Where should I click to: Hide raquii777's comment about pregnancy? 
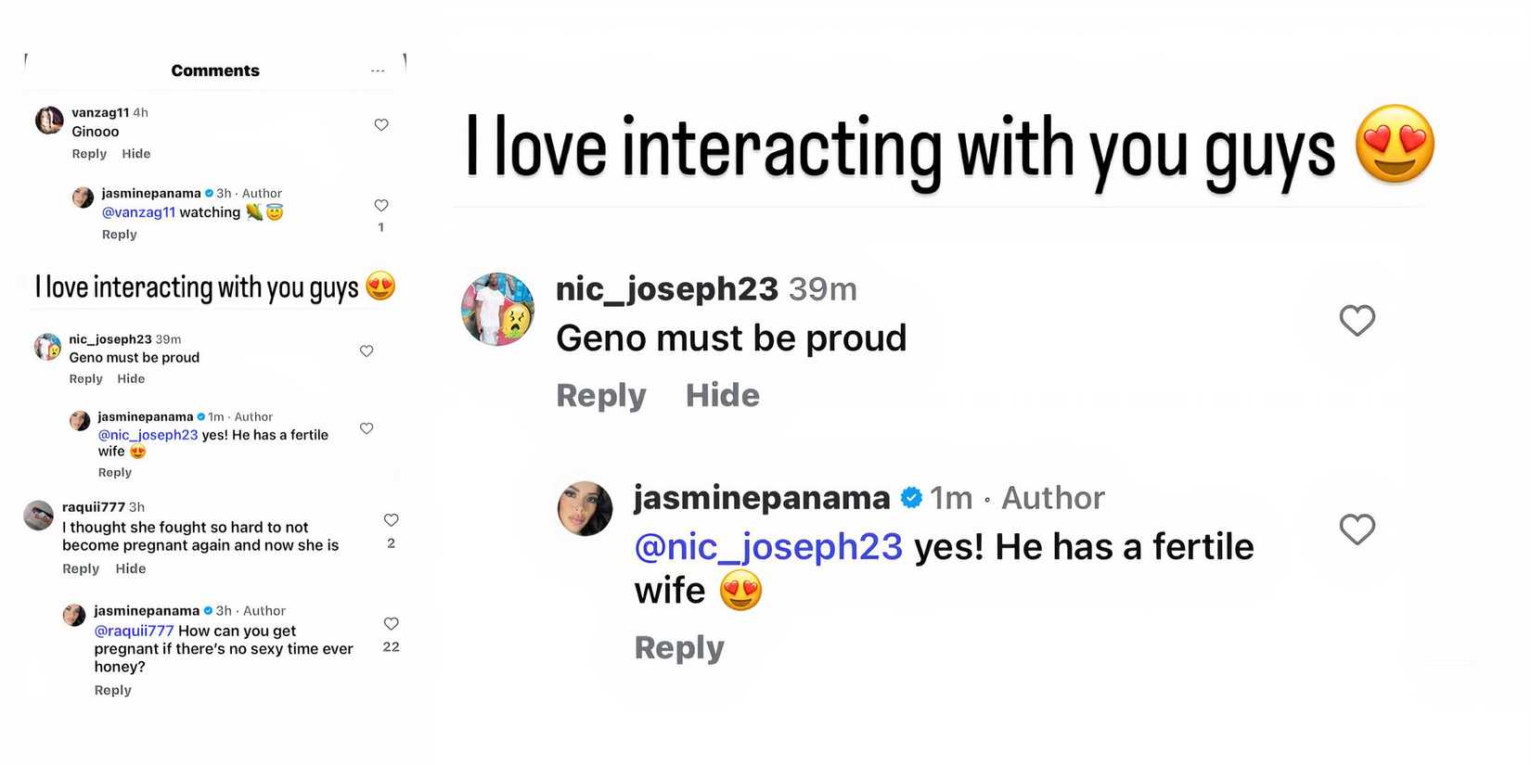click(131, 568)
